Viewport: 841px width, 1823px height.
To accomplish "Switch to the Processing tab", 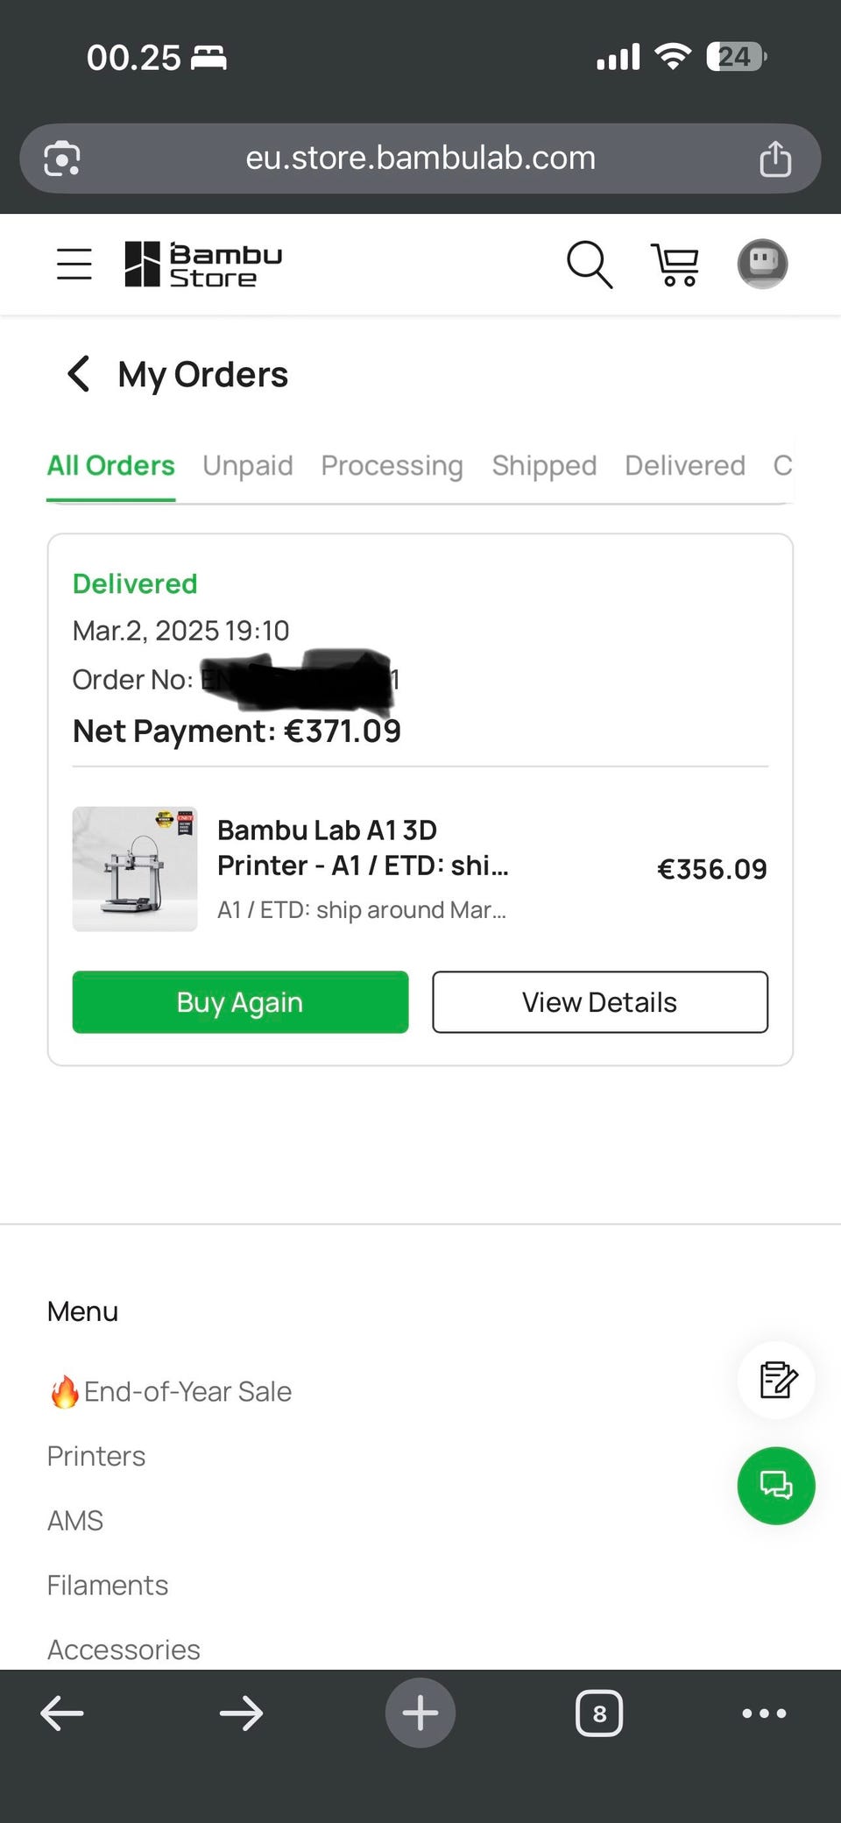I will tap(392, 465).
